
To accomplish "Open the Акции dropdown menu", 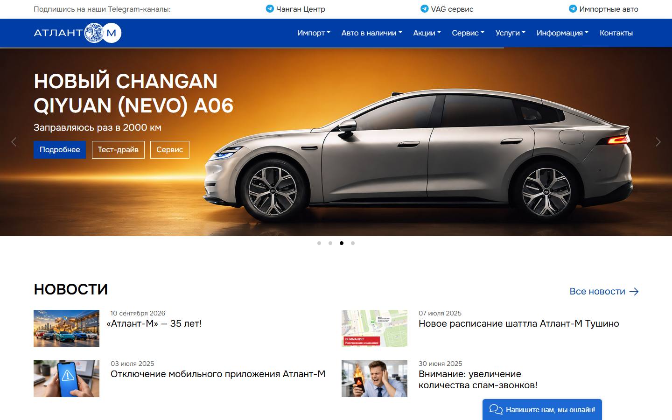I will coord(427,33).
